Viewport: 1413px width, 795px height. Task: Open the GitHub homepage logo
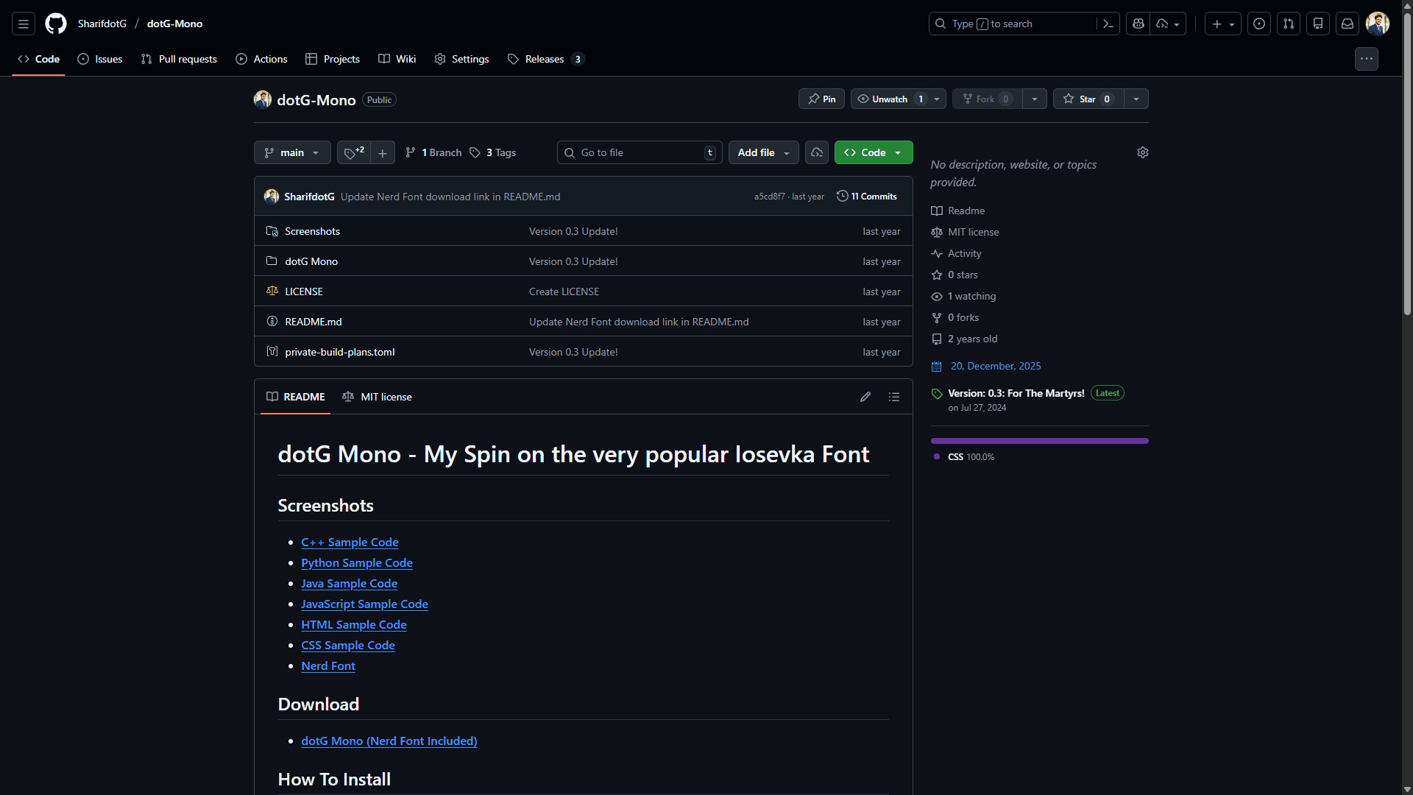[56, 24]
